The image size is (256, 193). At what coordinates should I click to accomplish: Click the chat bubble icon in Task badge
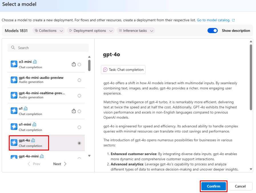tap(105, 70)
